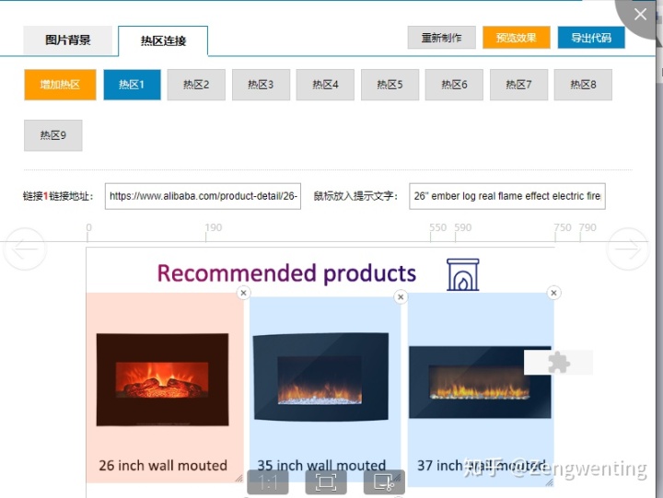This screenshot has width=663, height=498.
Task: Remove the 35 inch hotspot with X icon
Action: tap(401, 296)
